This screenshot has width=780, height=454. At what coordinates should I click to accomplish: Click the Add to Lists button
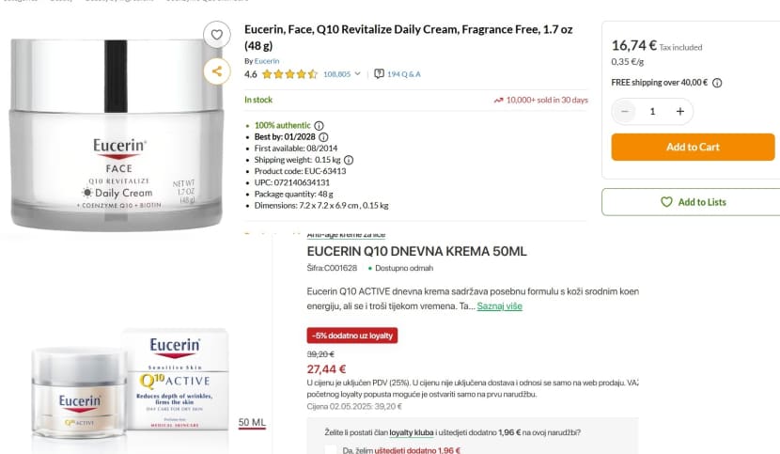click(x=694, y=202)
